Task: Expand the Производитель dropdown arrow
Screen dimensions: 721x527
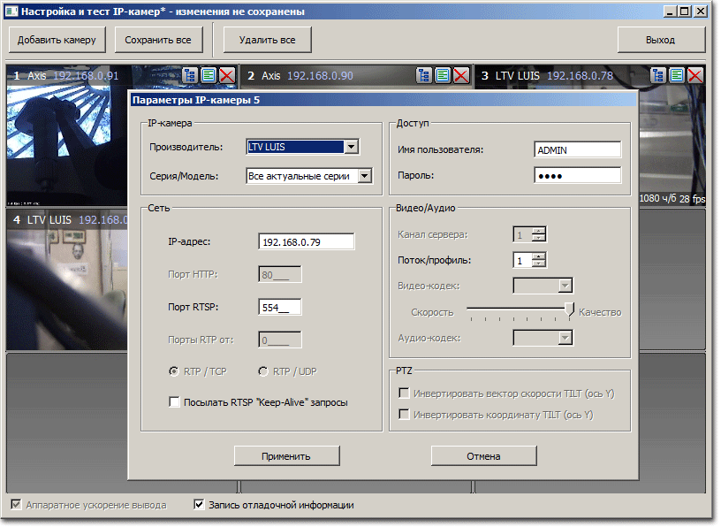Action: 352,147
